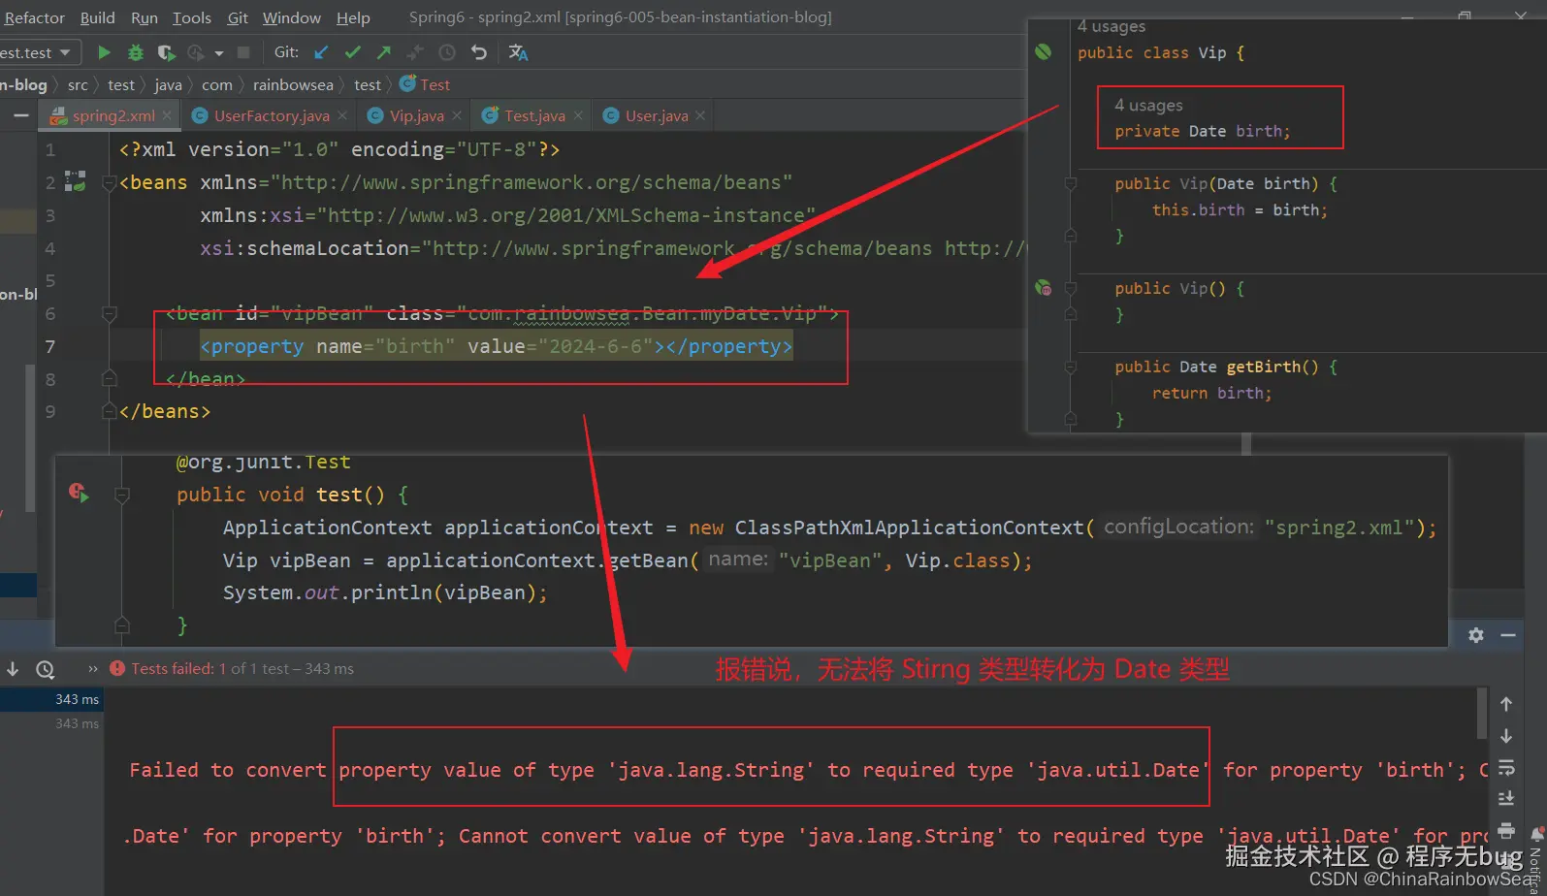
Task: Open run tool window settings gear
Action: click(x=1475, y=635)
